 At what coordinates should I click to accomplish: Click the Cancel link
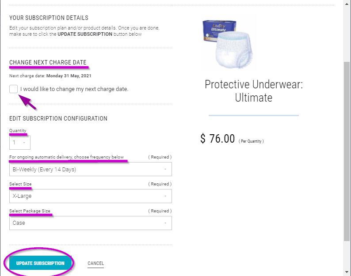point(95,263)
